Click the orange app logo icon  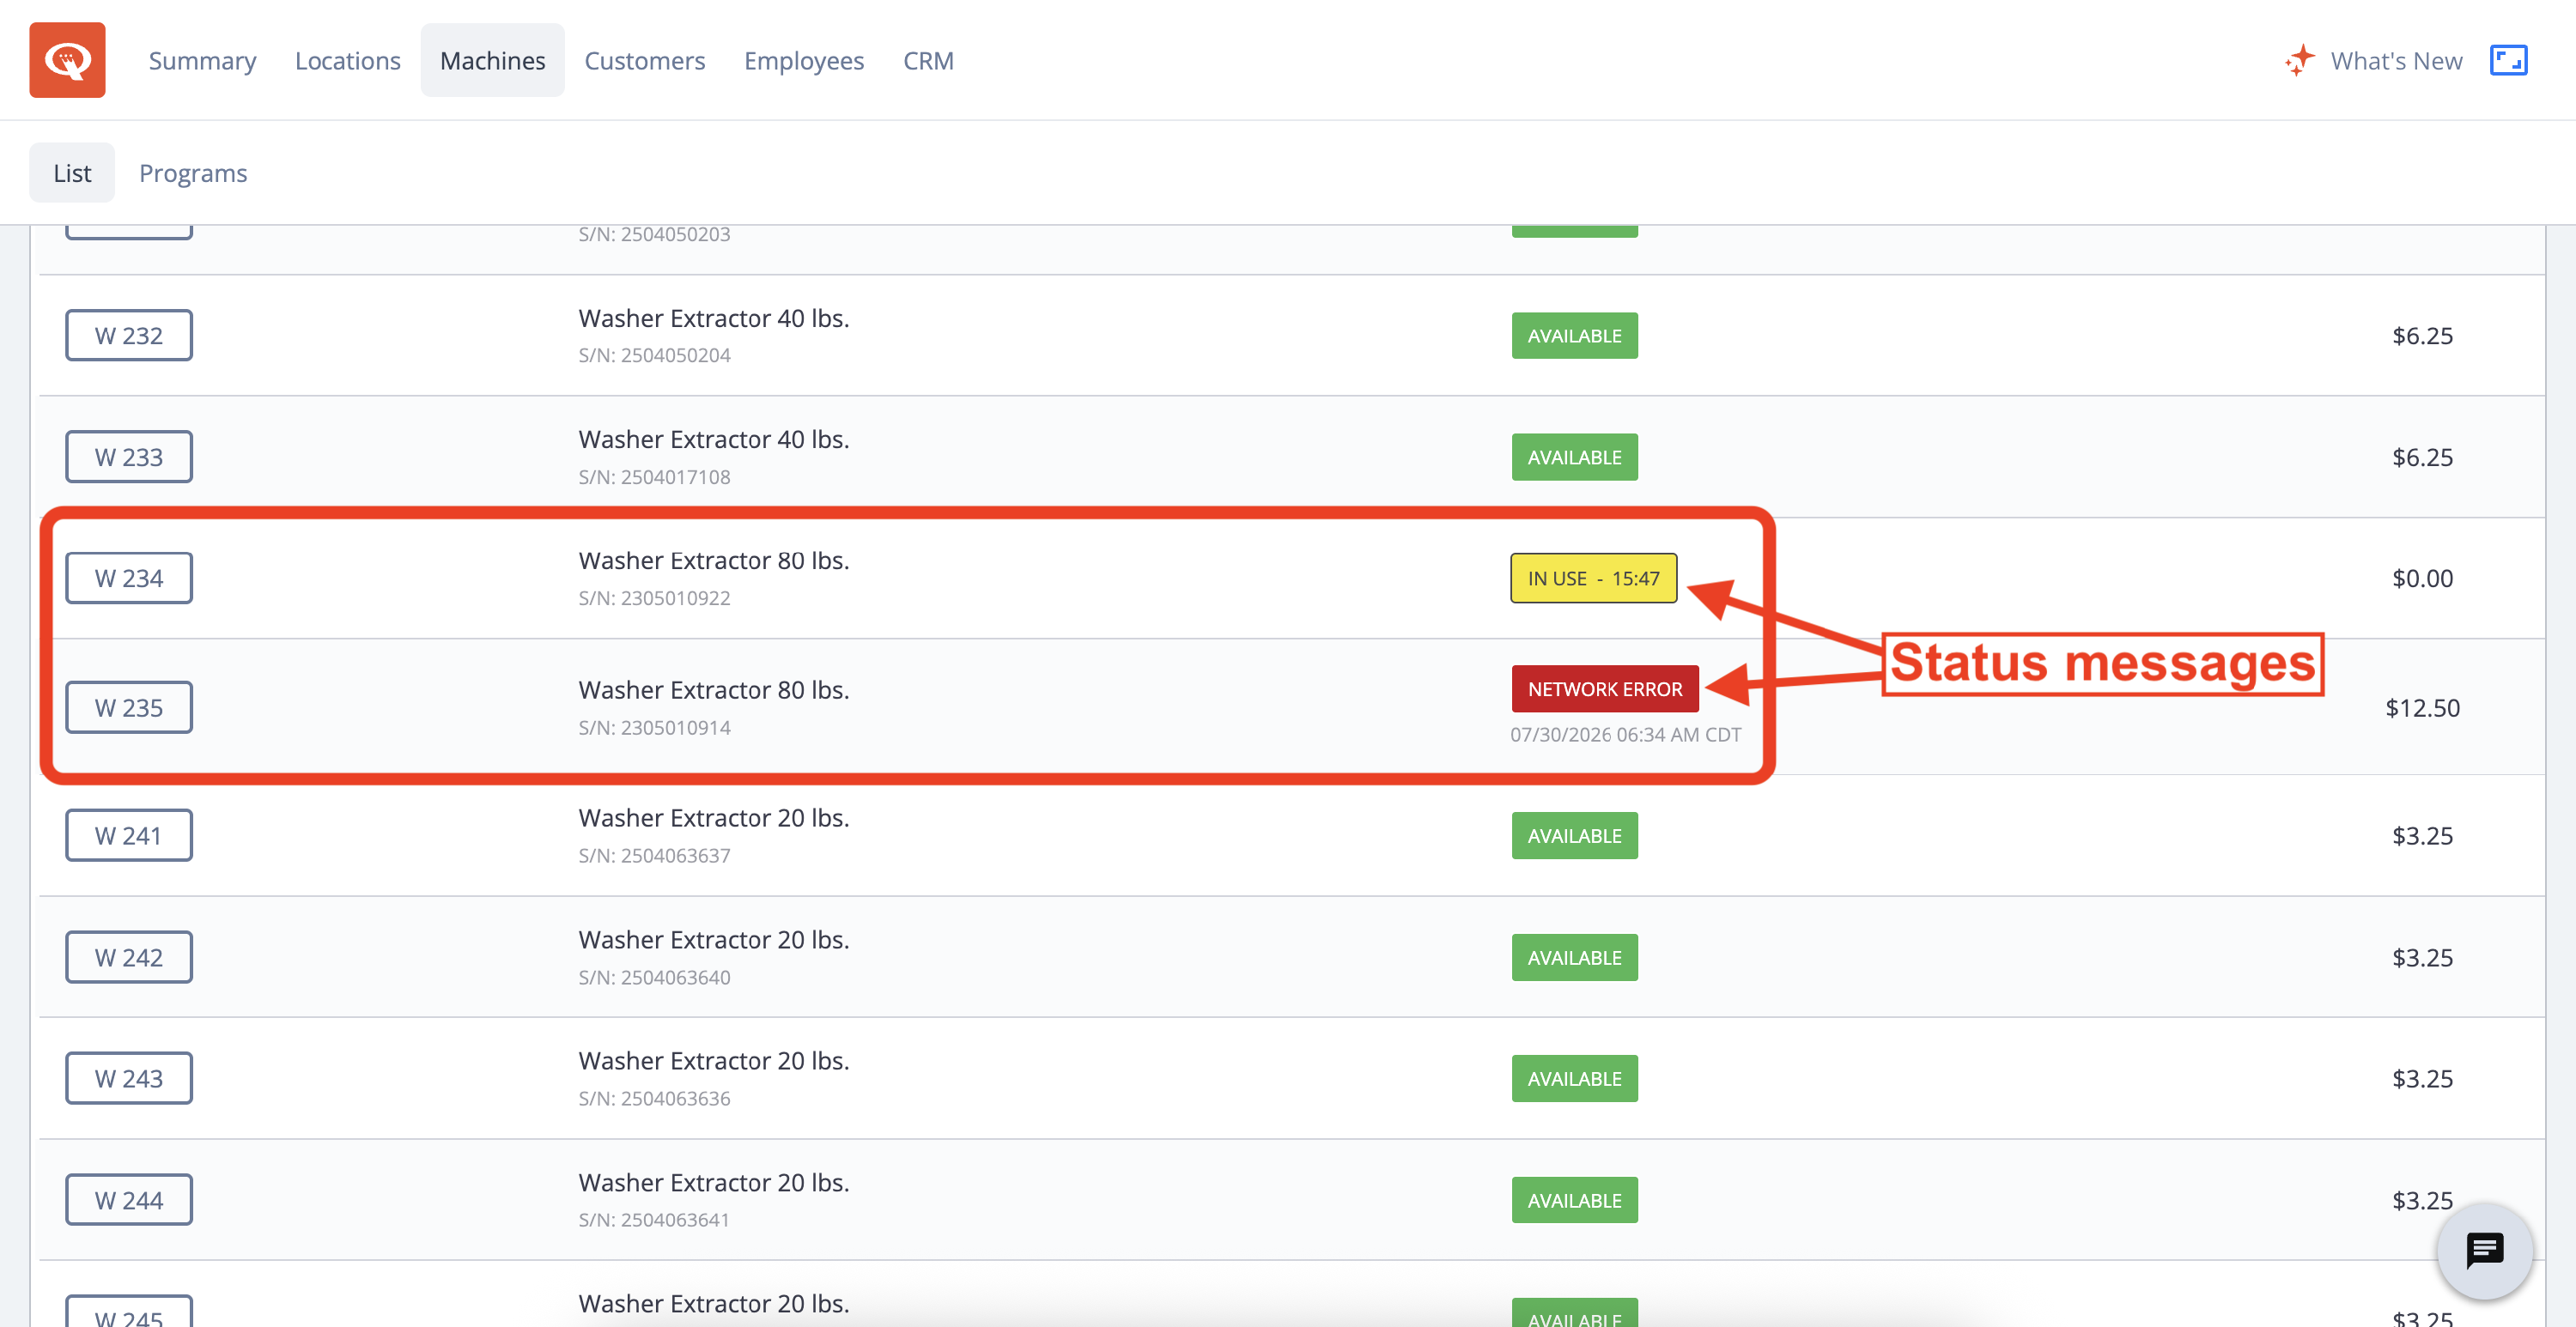point(67,60)
